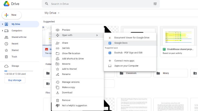Click the New button

12,15
